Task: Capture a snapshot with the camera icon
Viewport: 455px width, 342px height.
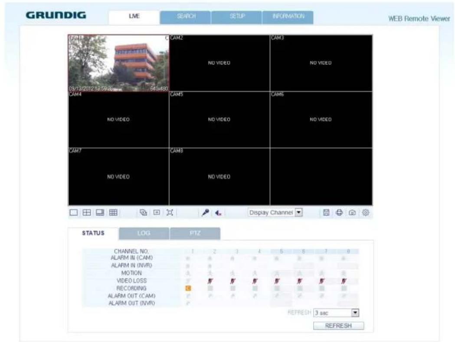Action: pyautogui.click(x=352, y=213)
